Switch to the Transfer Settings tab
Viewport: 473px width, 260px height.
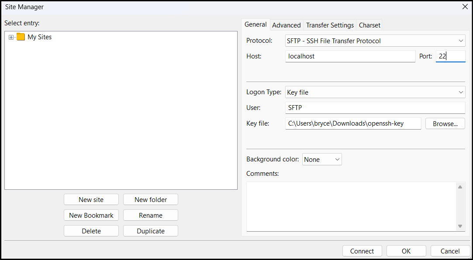point(330,25)
